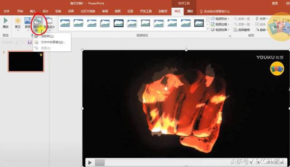This screenshot has height=167, width=290.
Task: Open the Color (颜色) picture icon
Action: 28,20
